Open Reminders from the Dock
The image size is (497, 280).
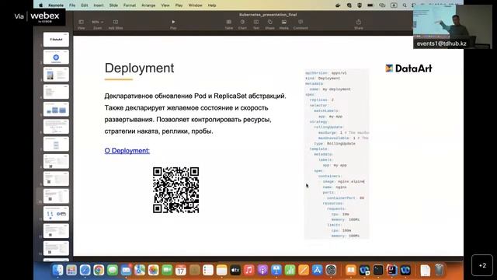(208, 270)
